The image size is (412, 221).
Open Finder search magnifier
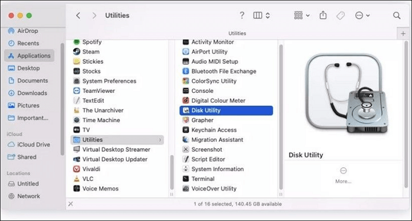point(397,15)
